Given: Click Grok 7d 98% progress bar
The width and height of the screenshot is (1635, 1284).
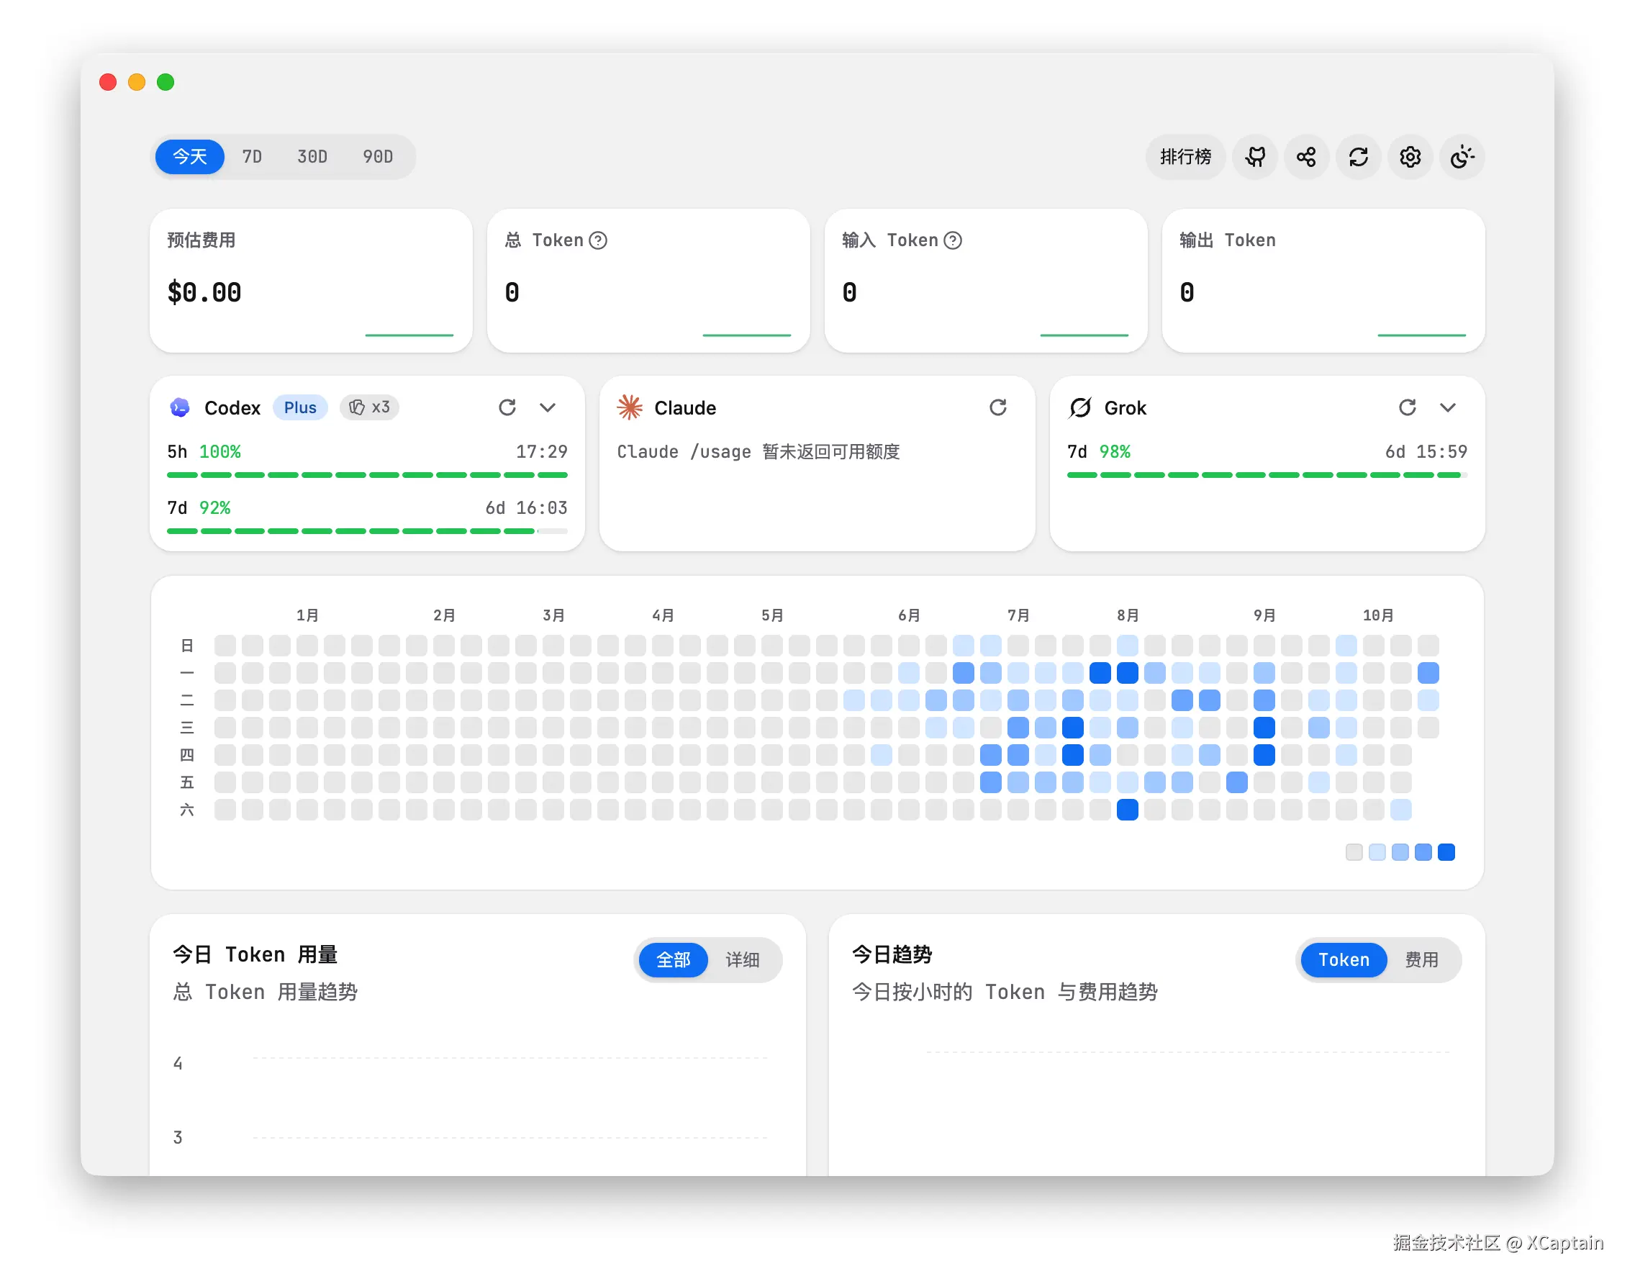Looking at the screenshot, I should pos(1267,475).
